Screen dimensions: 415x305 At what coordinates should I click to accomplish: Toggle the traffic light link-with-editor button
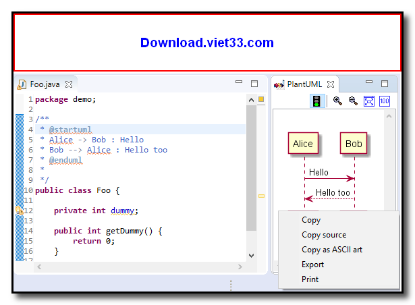[315, 101]
